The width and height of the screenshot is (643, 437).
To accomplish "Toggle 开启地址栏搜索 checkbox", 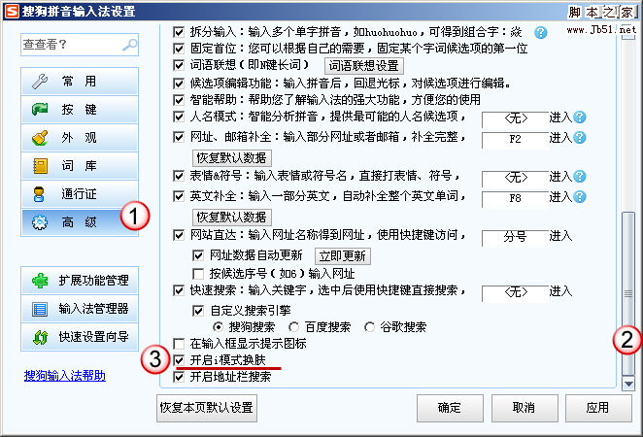I will [x=179, y=377].
